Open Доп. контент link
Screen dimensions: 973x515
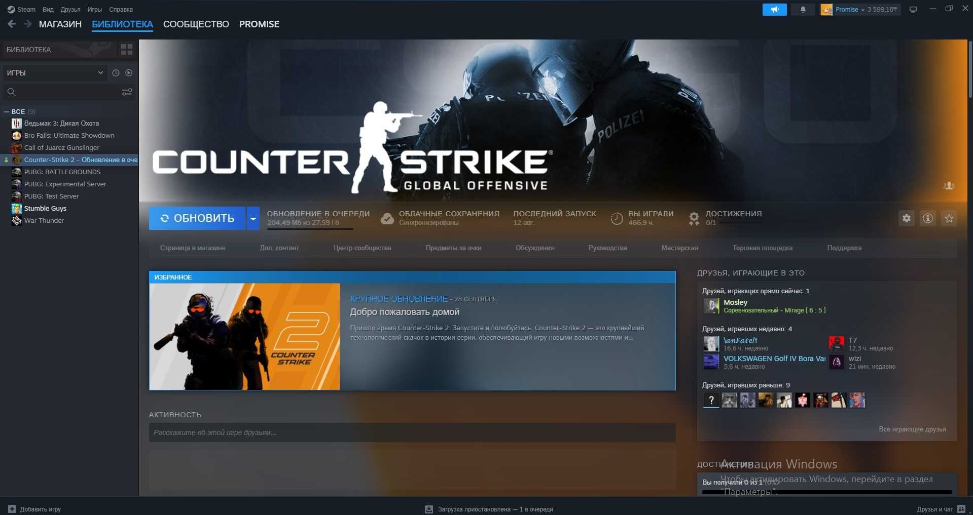279,248
